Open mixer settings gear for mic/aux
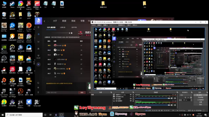Screen dimensions: 209x117 pos(175,105)
